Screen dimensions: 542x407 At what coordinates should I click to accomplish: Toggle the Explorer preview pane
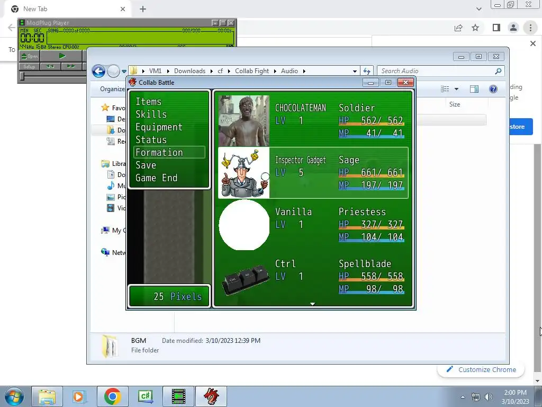click(x=474, y=89)
